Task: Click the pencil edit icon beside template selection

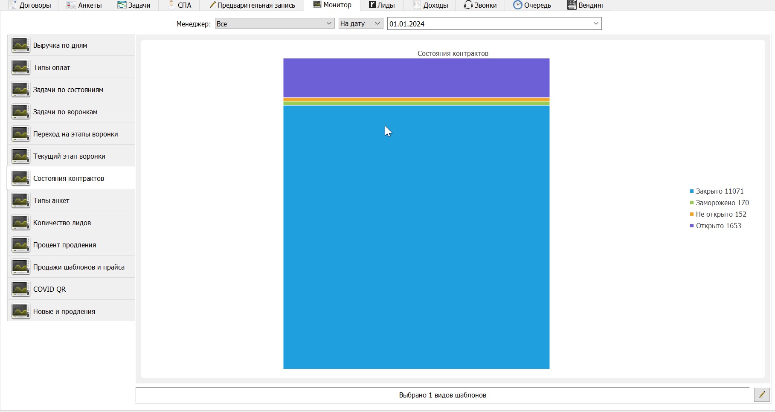Action: (x=762, y=395)
